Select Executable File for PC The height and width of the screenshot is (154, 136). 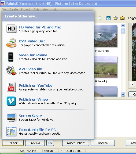[x=37, y=130]
